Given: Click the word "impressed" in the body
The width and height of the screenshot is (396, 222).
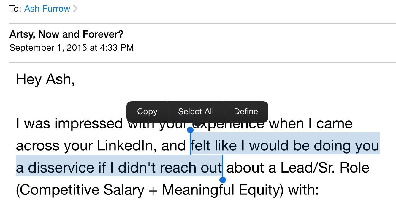Looking at the screenshot, I should pos(89,123).
